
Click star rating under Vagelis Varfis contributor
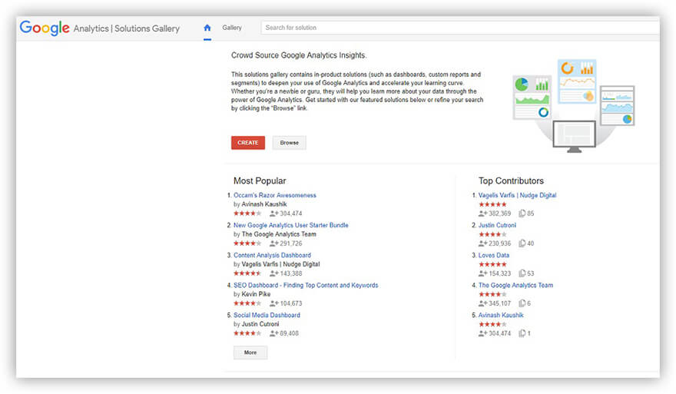(492, 204)
